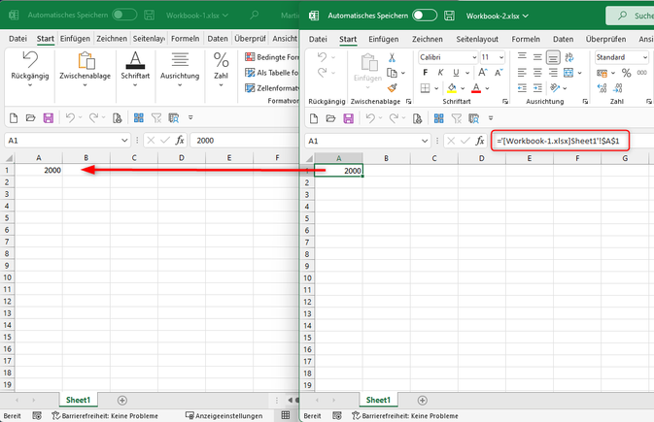Click Als Tabelle formatieren in Workbook-1
The height and width of the screenshot is (422, 654).
pyautogui.click(x=272, y=73)
